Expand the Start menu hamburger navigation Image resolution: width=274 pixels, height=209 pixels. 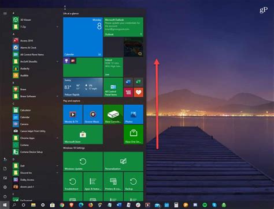[5, 13]
